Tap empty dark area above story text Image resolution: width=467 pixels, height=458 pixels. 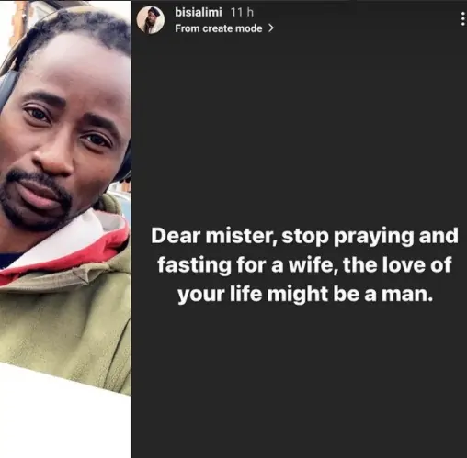pyautogui.click(x=299, y=128)
